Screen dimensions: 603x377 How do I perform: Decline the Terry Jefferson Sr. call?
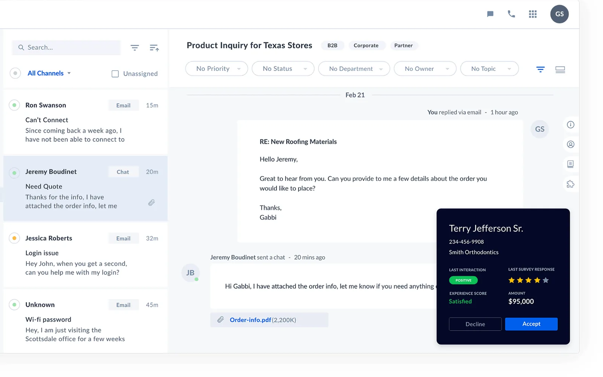[x=475, y=324]
